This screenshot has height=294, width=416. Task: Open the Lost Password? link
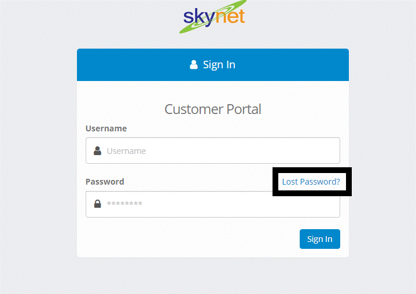pos(311,182)
